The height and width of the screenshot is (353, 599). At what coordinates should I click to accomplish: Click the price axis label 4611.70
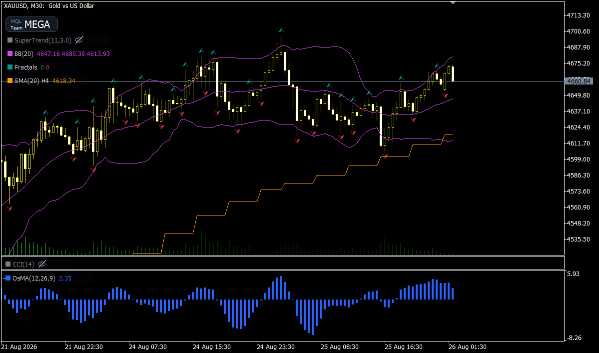[x=579, y=143]
